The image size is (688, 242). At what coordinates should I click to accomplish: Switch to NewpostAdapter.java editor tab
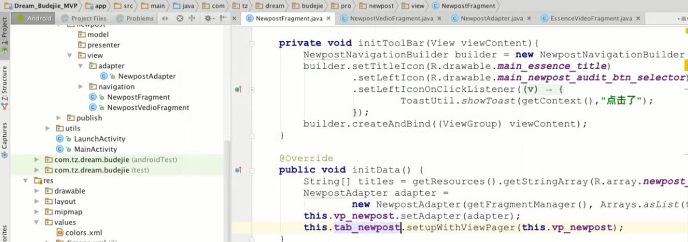[x=491, y=18]
